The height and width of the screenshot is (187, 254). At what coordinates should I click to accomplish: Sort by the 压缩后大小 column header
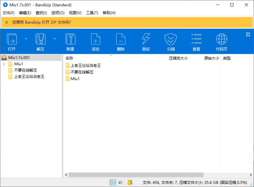coord(178,58)
